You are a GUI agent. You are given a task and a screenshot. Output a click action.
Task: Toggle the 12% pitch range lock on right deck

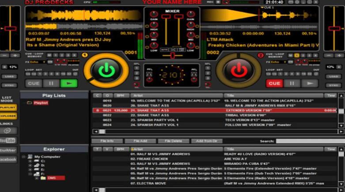[x=339, y=67]
